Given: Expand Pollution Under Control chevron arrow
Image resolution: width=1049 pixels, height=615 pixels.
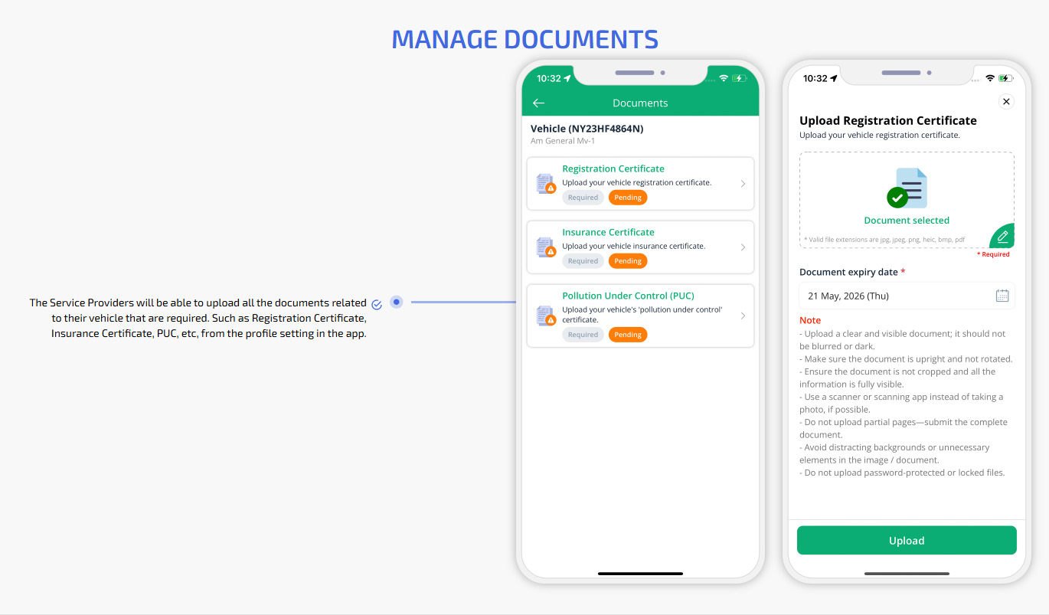Looking at the screenshot, I should tap(743, 316).
